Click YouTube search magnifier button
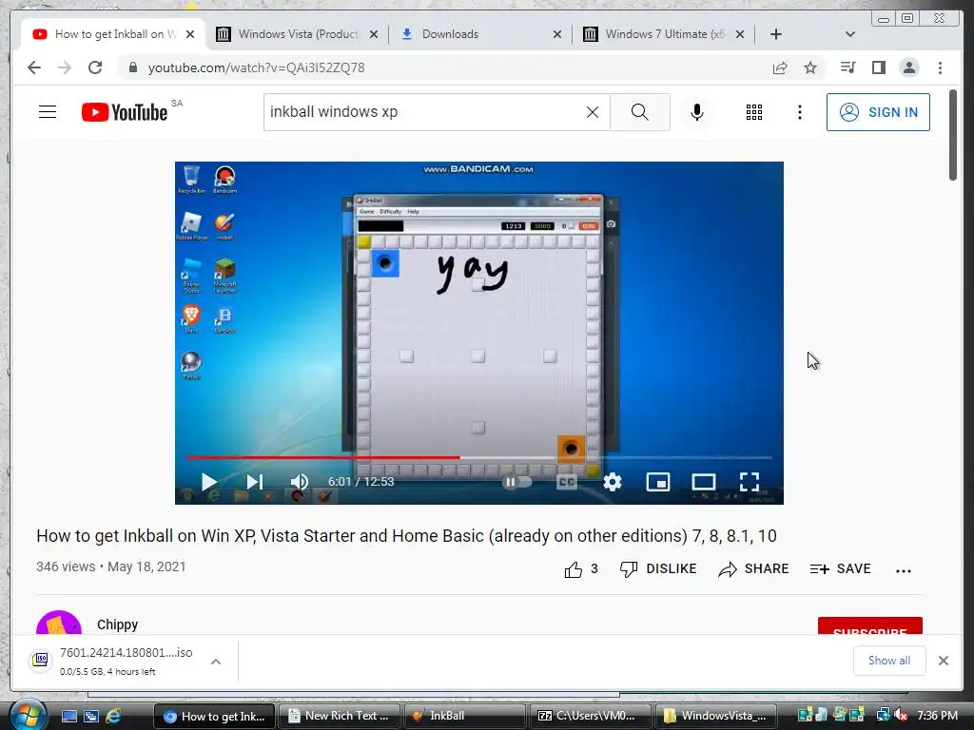This screenshot has width=974, height=730. click(x=640, y=112)
